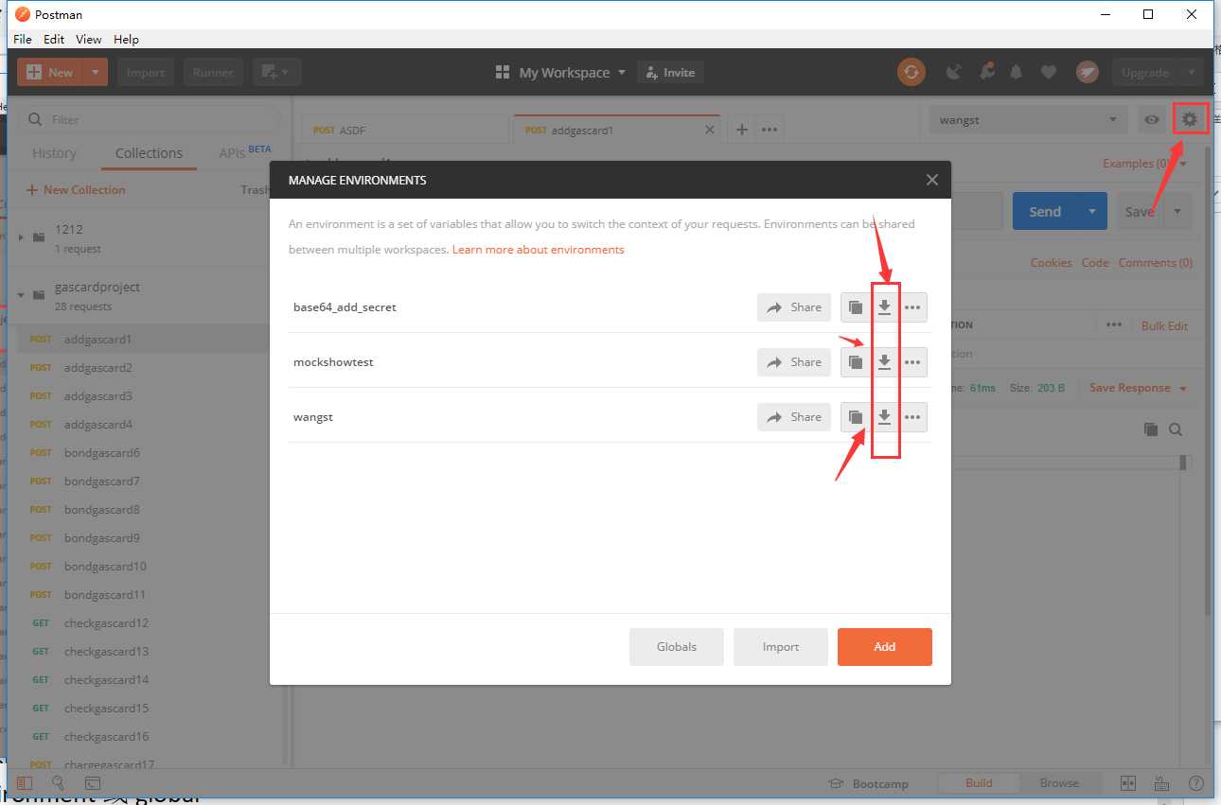The width and height of the screenshot is (1221, 805).
Task: Open the manage environments gear icon
Action: [1190, 119]
